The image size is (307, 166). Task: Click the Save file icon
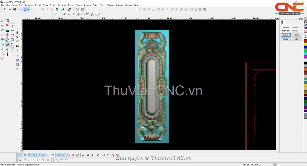(15, 9)
